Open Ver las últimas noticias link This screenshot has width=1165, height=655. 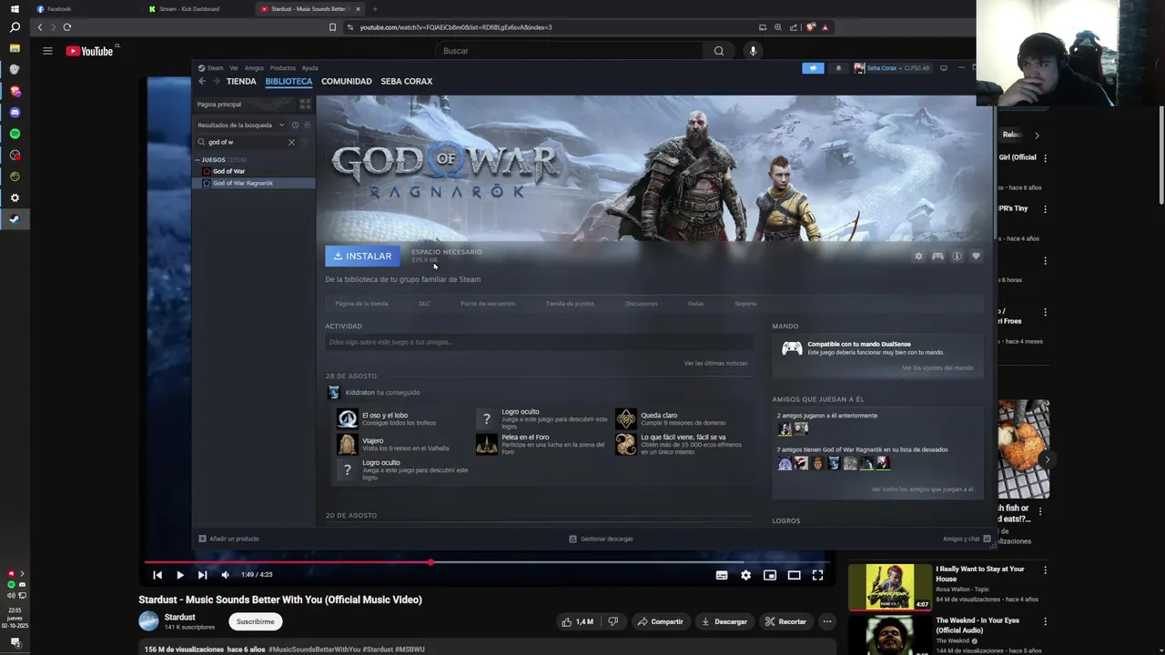point(715,363)
